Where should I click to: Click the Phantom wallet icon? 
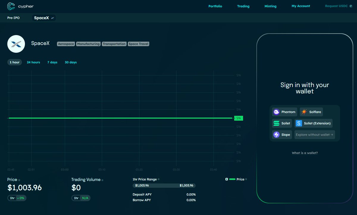pos(276,112)
